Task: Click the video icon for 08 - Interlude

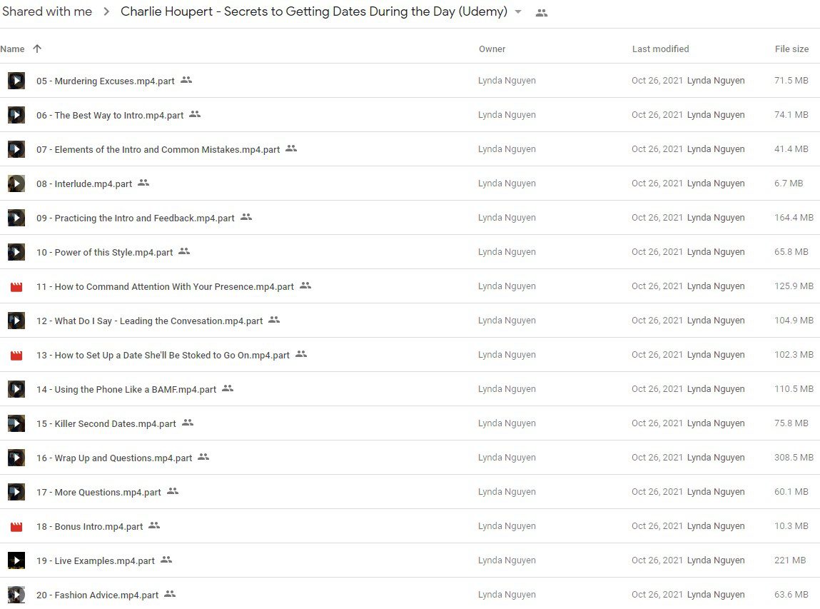Action: (16, 183)
